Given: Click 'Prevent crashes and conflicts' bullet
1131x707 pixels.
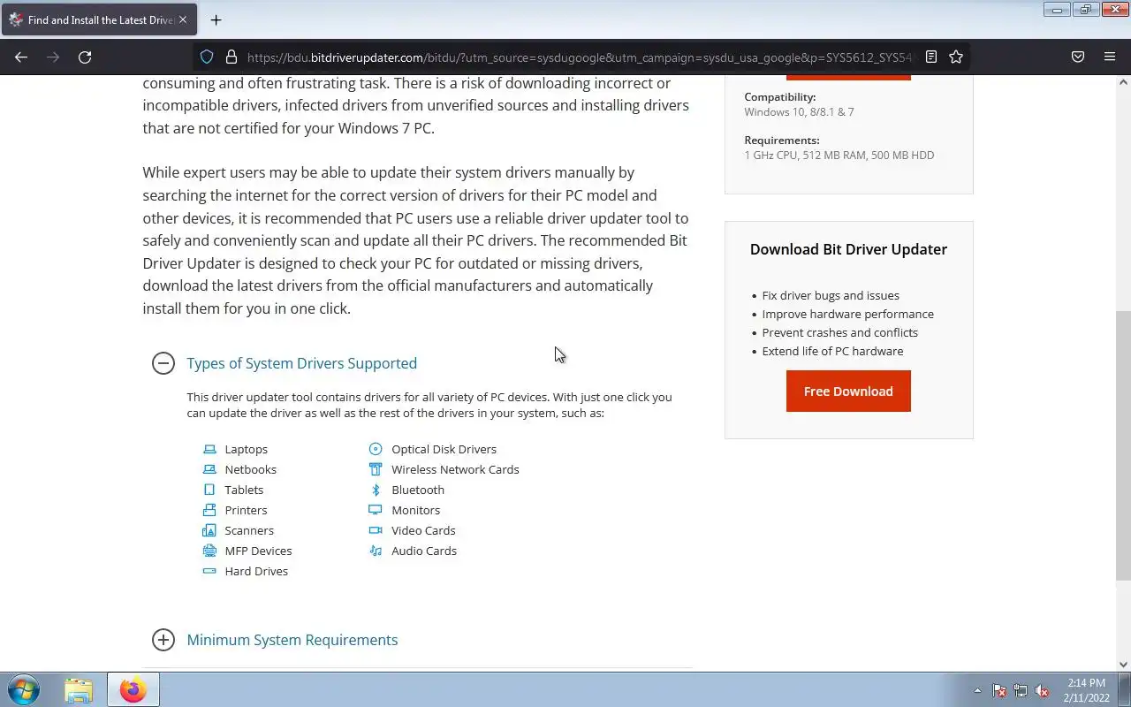Looking at the screenshot, I should click(840, 332).
